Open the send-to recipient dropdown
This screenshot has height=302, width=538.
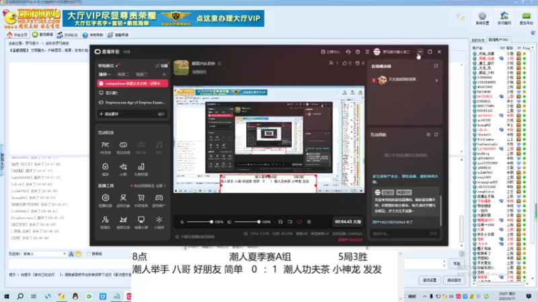point(44,254)
